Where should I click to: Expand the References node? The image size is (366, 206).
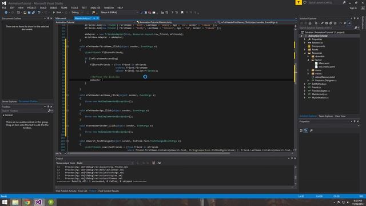pos(305,43)
